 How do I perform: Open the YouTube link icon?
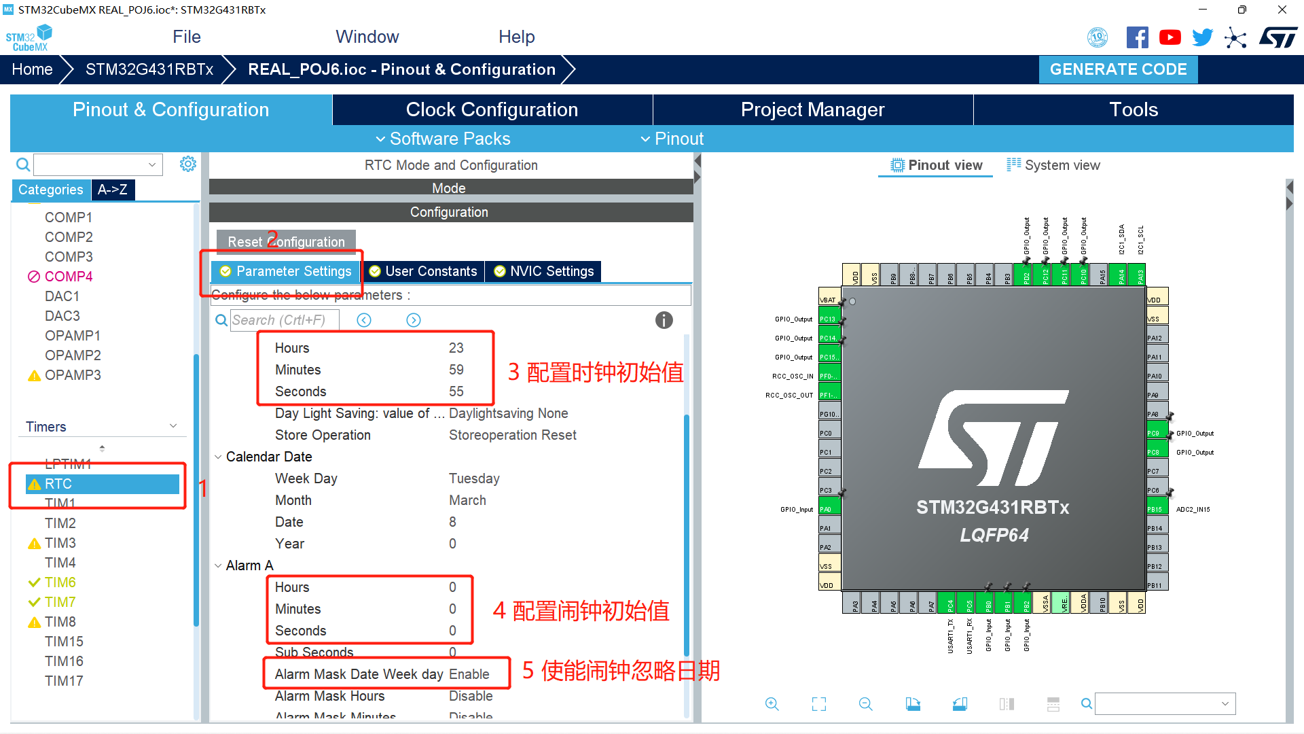(1170, 37)
